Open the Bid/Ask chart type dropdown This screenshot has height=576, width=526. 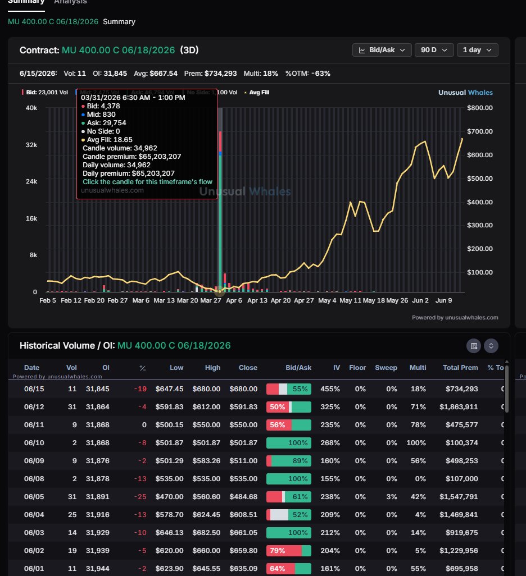(x=382, y=50)
